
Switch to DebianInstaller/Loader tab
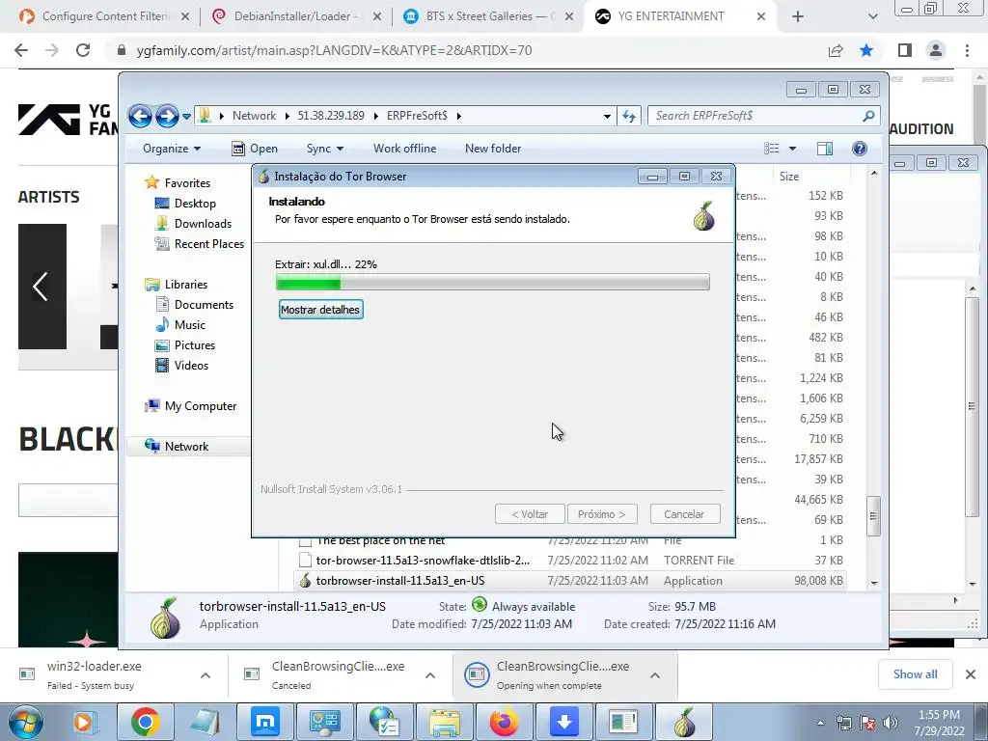[x=295, y=16]
